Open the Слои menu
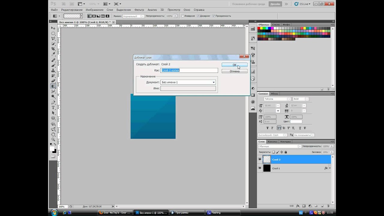Viewport: 384px width, 216px height. point(110,10)
